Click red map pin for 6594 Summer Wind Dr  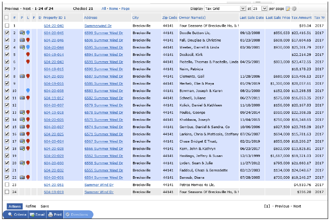[x=28, y=54]
